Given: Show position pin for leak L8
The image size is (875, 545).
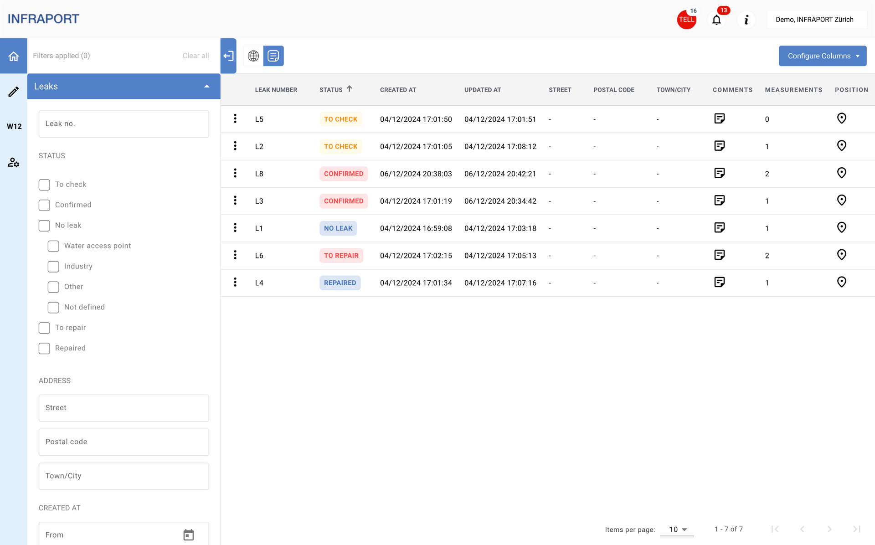Looking at the screenshot, I should coord(841,173).
